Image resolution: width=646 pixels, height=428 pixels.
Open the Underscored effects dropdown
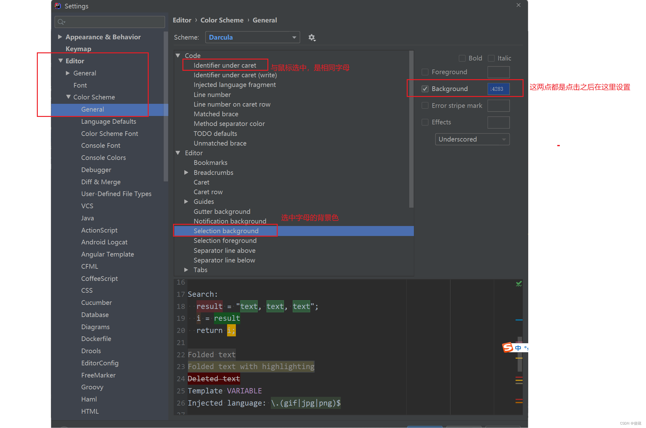click(x=472, y=139)
